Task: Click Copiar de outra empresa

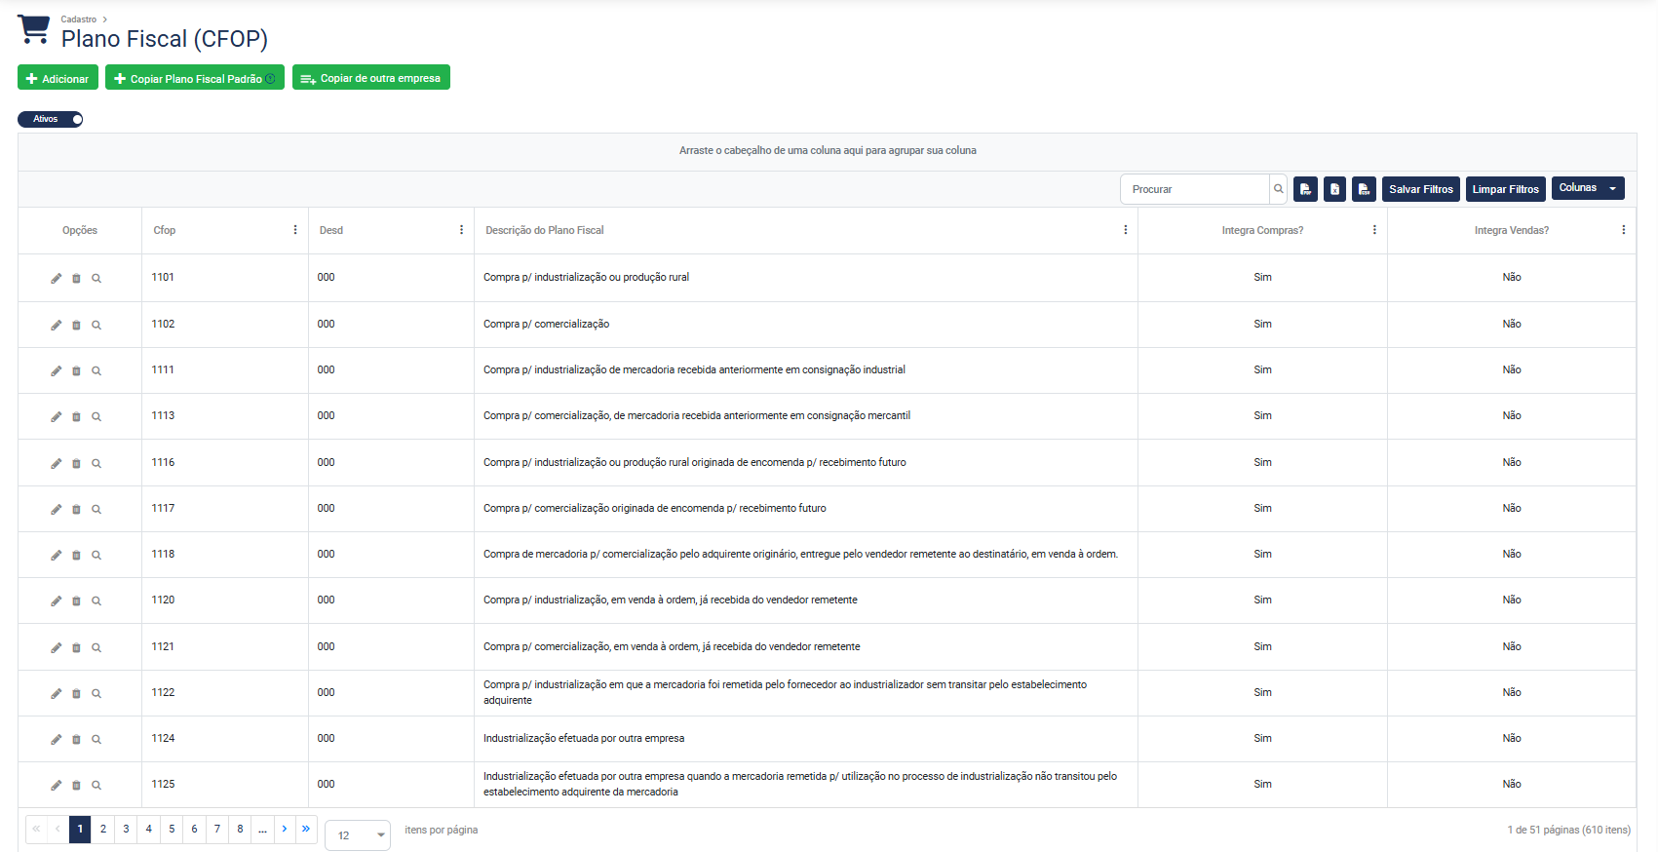Action: [x=370, y=78]
